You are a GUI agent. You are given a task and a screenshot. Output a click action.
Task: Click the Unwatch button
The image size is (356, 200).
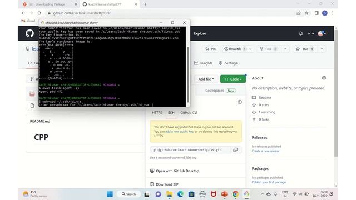[x=235, y=49]
